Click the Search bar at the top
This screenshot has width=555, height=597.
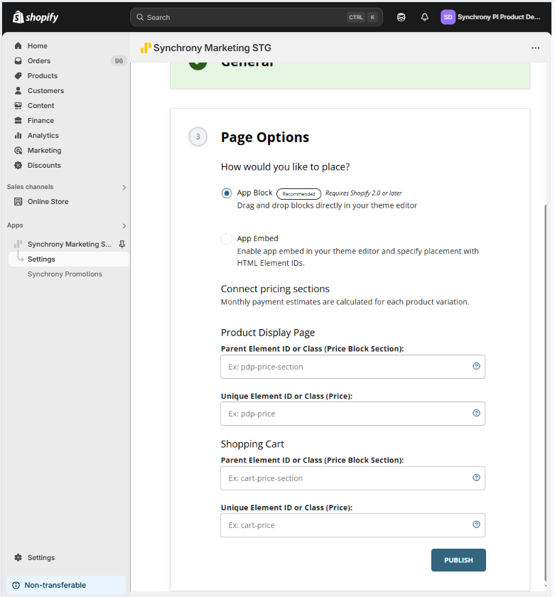click(242, 17)
